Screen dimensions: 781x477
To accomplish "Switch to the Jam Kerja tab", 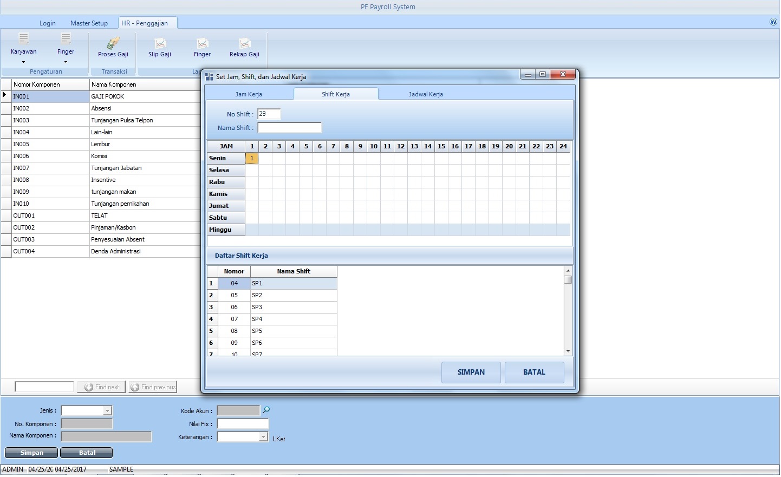I will tap(249, 94).
